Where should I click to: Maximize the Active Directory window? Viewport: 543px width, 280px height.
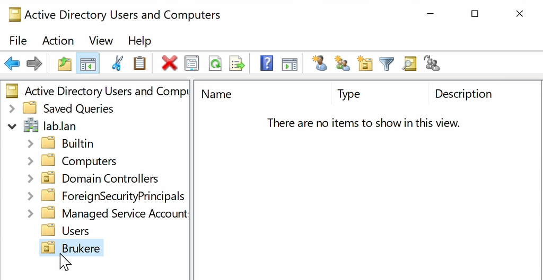pos(475,14)
